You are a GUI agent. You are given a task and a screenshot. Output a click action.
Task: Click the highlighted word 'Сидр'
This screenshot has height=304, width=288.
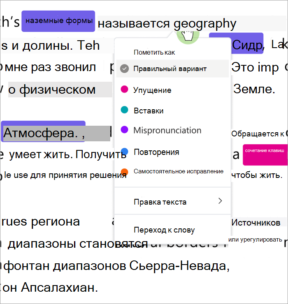tap(247, 45)
